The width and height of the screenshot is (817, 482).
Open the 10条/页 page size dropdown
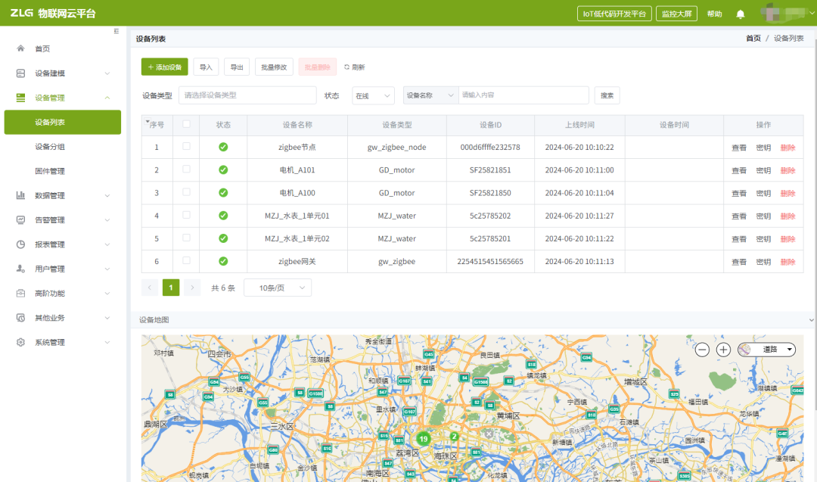click(278, 288)
